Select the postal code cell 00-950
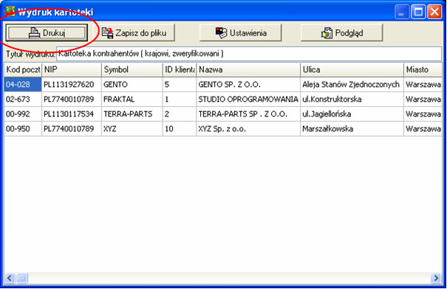The width and height of the screenshot is (447, 289). click(23, 129)
